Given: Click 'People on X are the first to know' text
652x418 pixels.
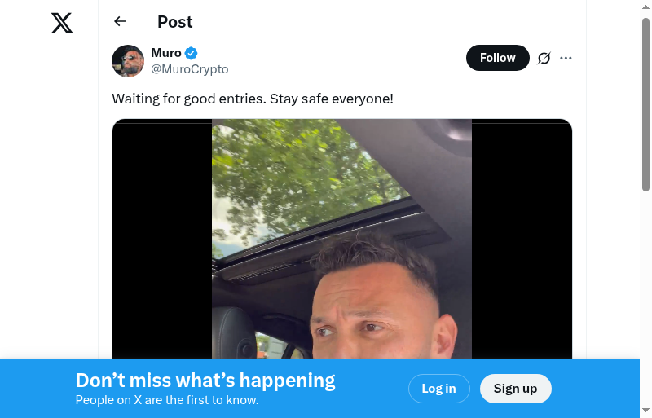Looking at the screenshot, I should pos(167,400).
